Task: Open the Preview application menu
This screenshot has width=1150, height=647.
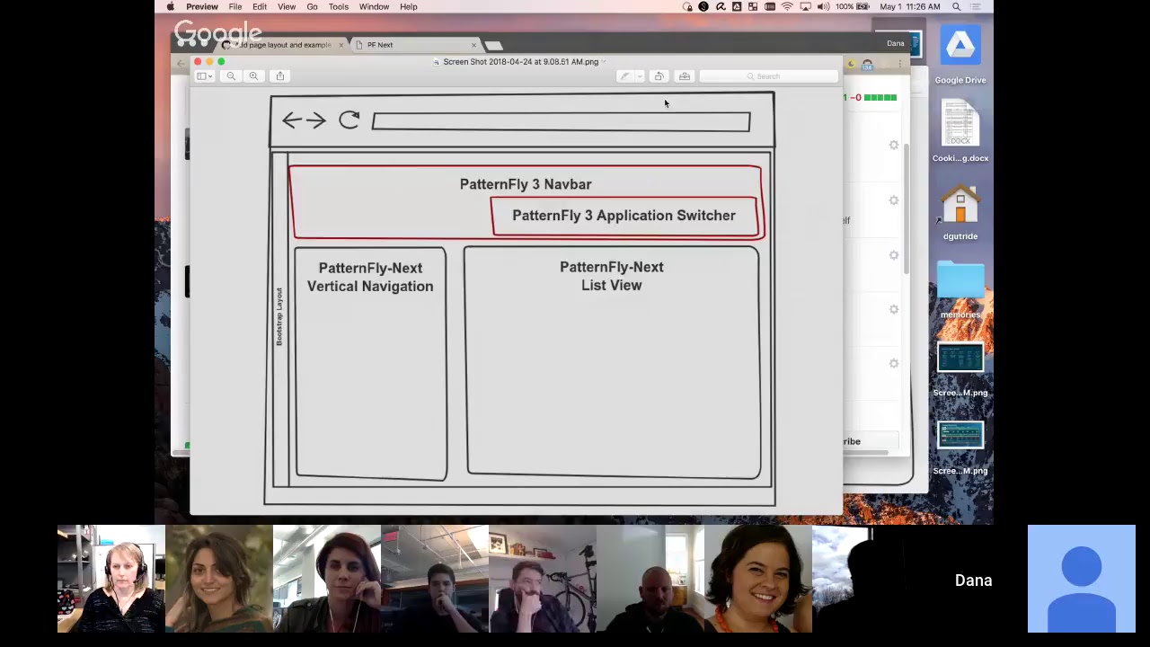Action: pyautogui.click(x=202, y=6)
